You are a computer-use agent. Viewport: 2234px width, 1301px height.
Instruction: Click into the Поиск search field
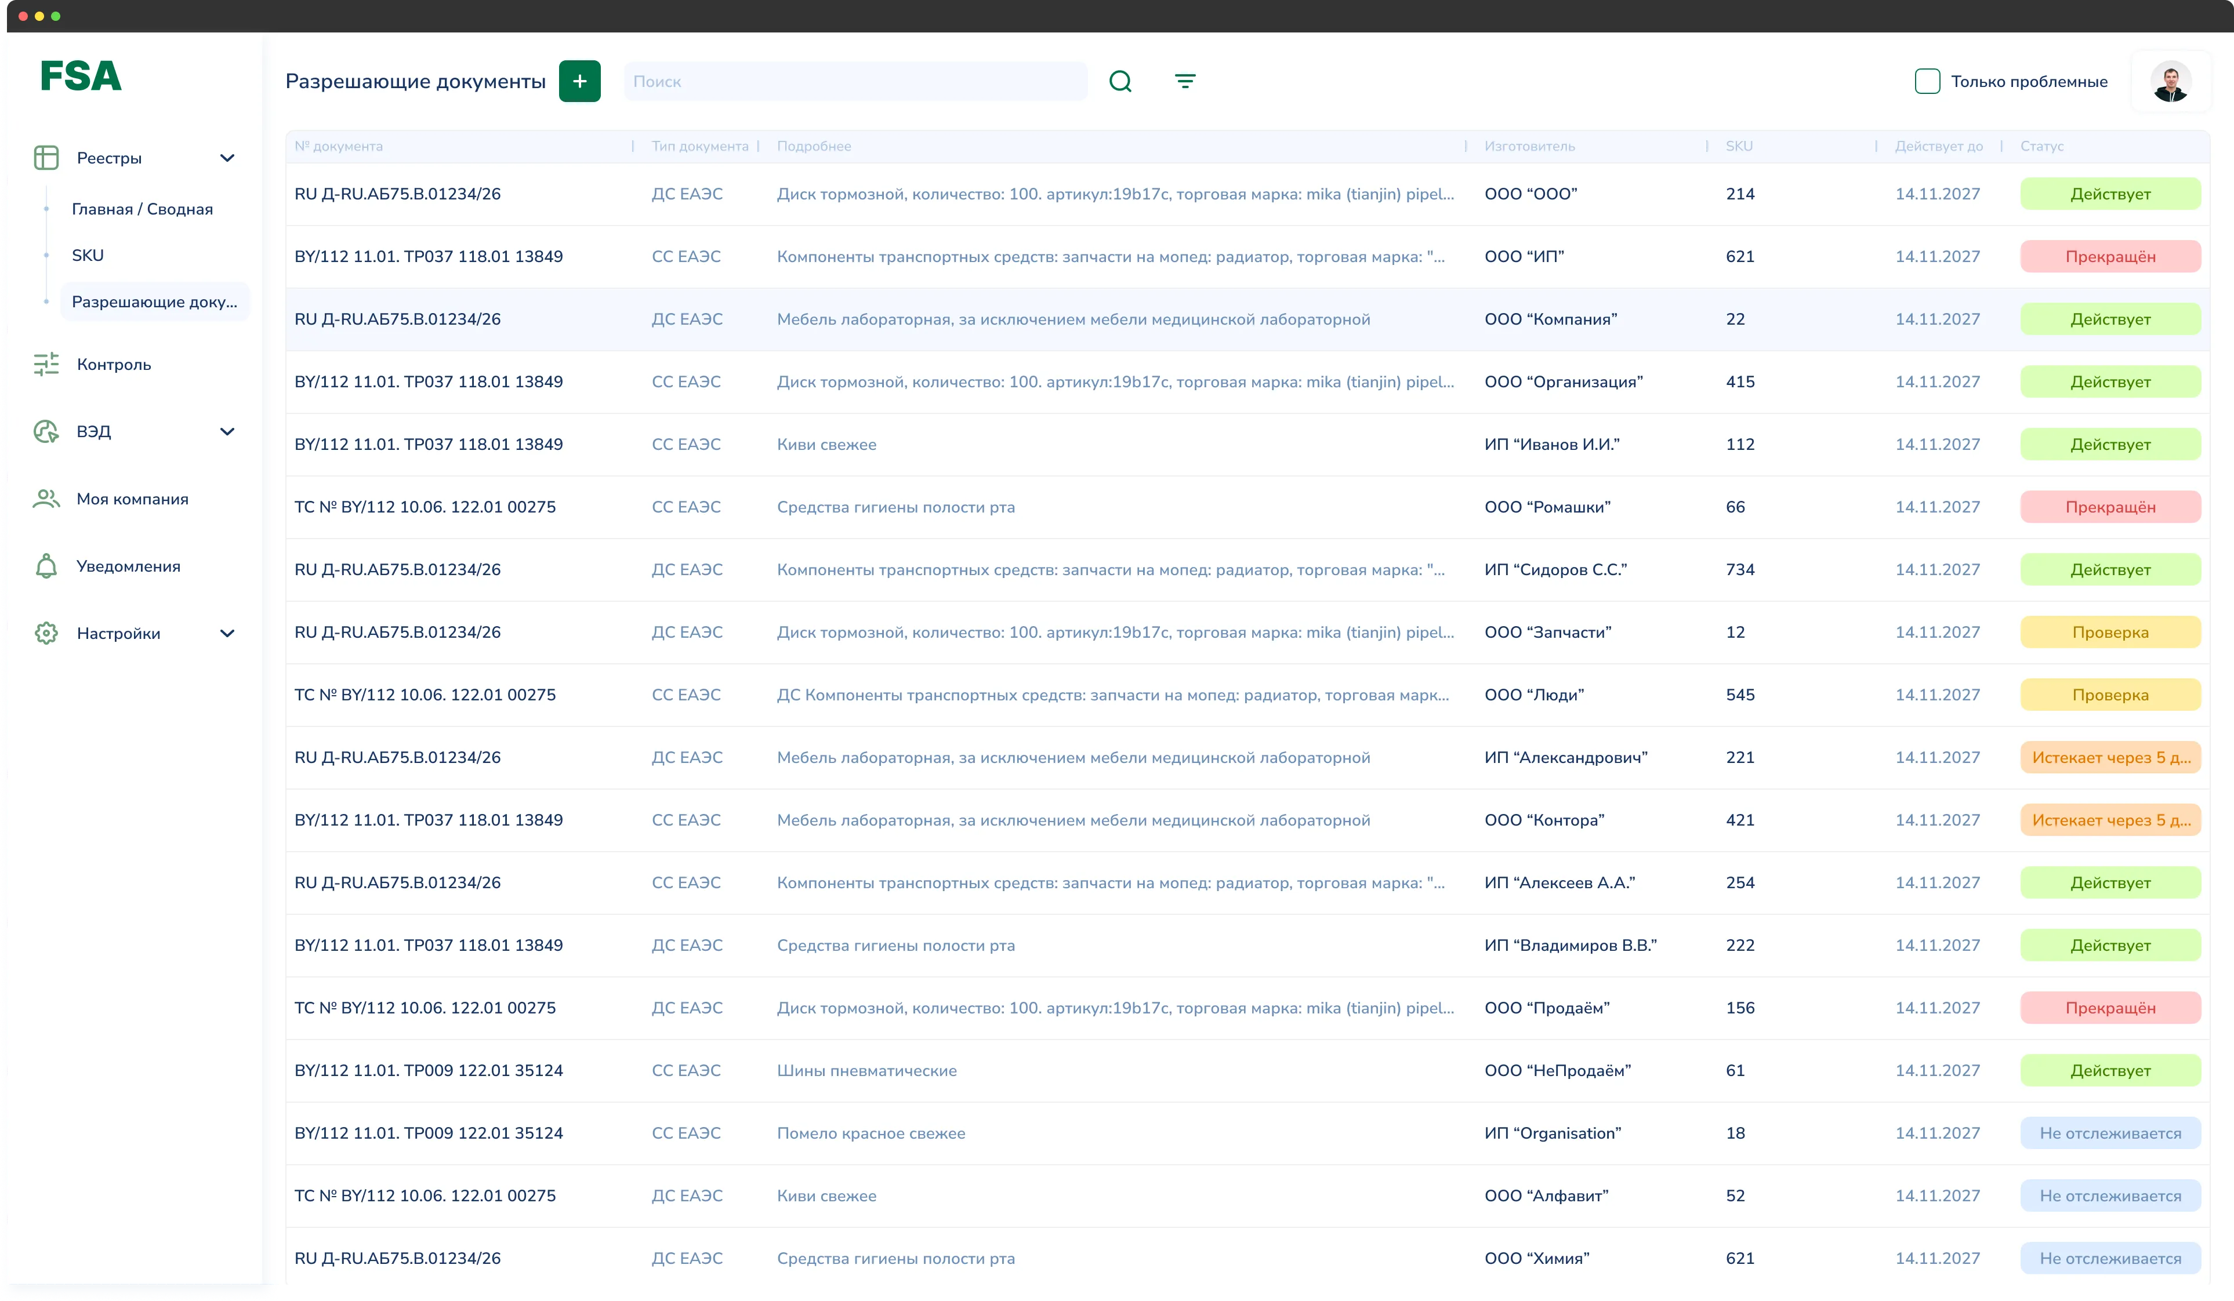(855, 81)
